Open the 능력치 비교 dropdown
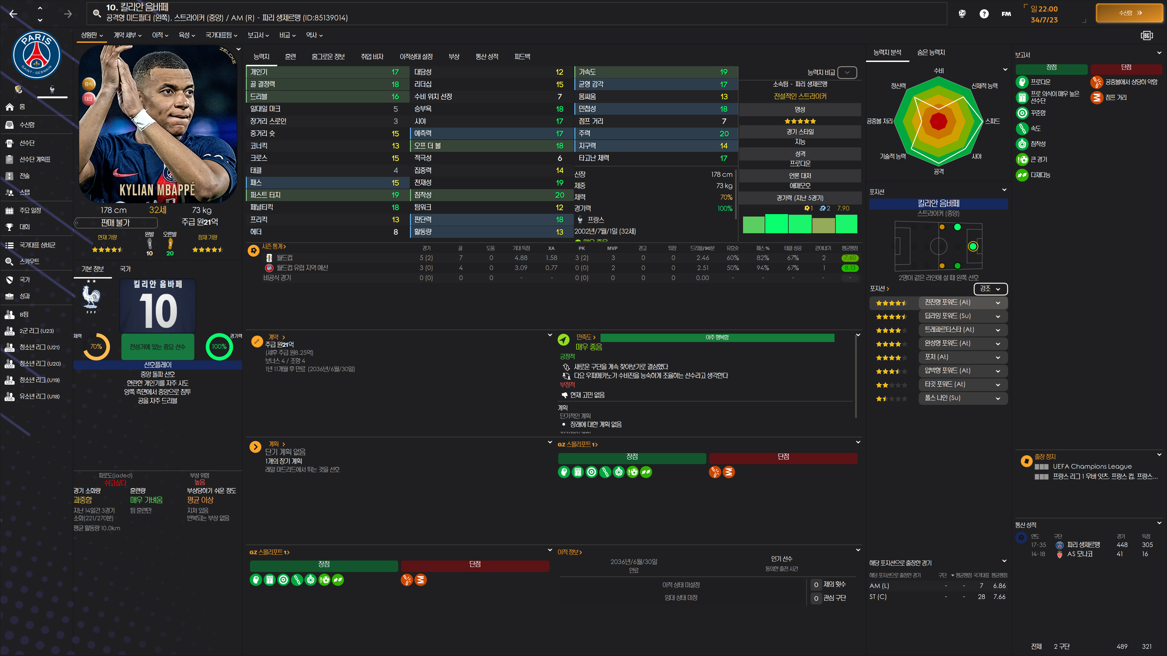Image resolution: width=1167 pixels, height=656 pixels. click(x=847, y=73)
